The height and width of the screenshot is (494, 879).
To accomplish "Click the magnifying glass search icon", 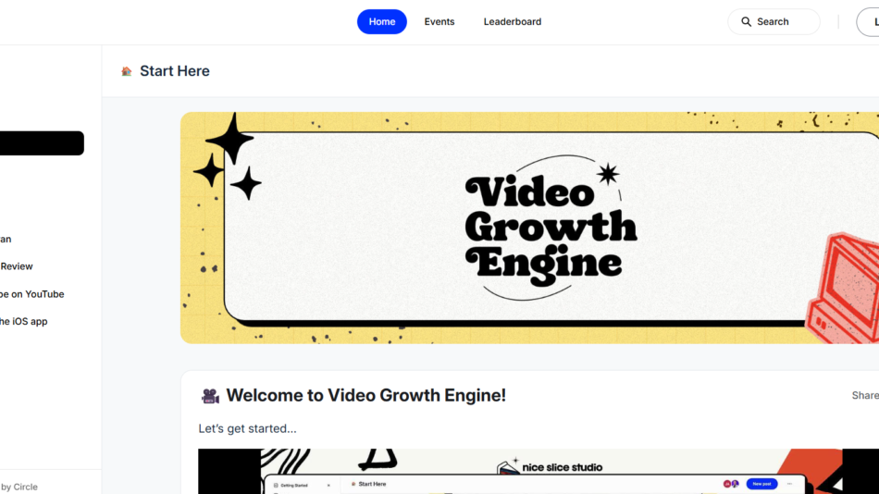I will click(x=746, y=22).
